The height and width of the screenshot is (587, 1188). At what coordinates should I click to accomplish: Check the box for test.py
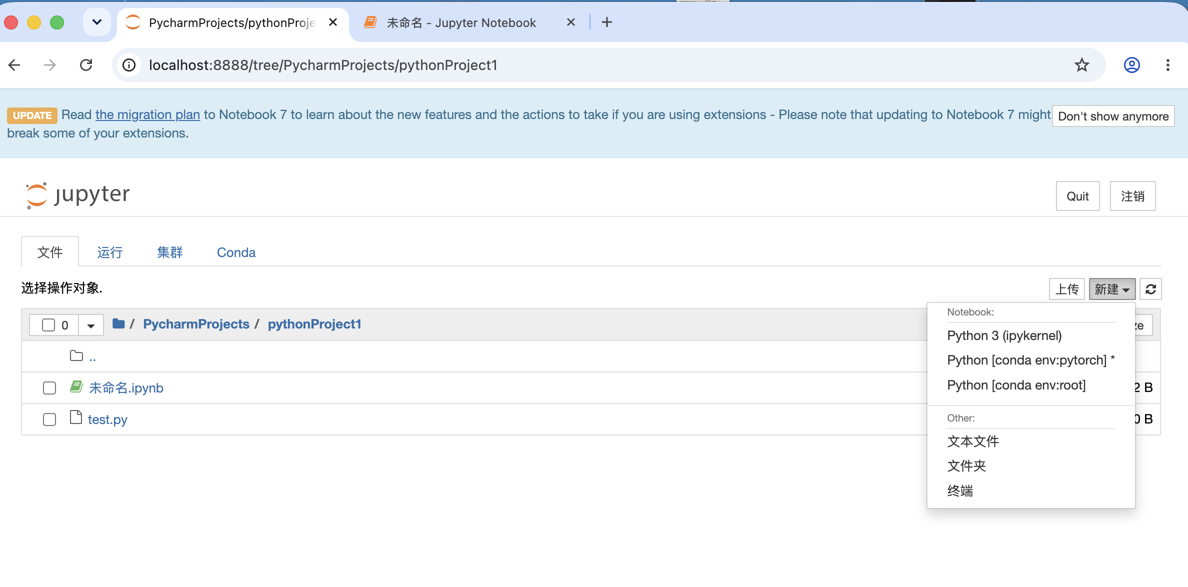pyautogui.click(x=49, y=419)
